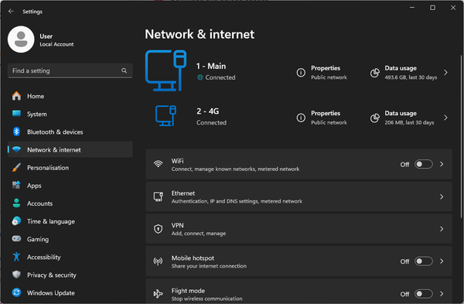Open Data usage chevron for 1 - Main

445,73
